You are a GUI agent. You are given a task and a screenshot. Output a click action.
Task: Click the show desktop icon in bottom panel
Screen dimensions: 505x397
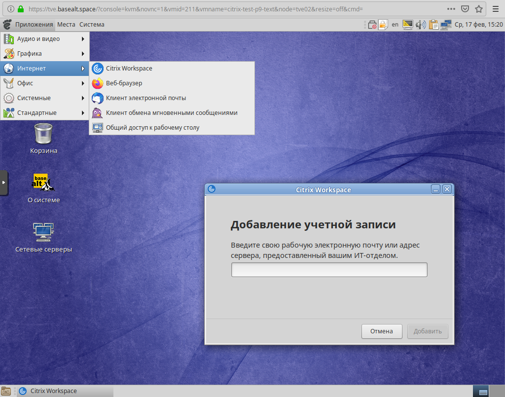tap(6, 391)
